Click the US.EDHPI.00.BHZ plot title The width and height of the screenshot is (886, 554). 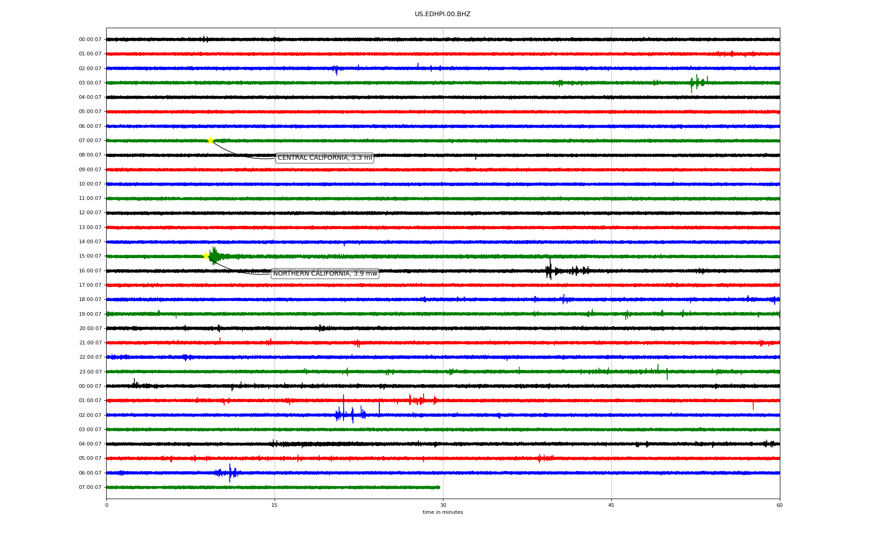[x=442, y=14]
